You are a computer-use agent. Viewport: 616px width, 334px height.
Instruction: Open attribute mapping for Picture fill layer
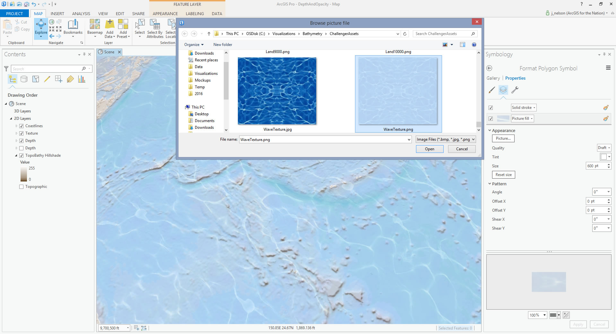[x=606, y=119]
